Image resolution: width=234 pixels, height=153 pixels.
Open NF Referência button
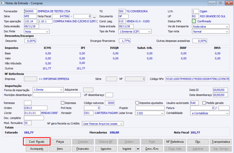point(175,142)
